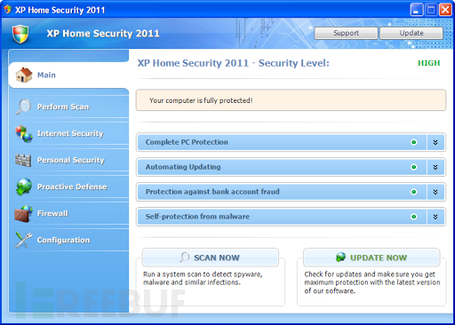This screenshot has width=455, height=325.
Task: Click the HIGH security level indicator
Action: point(428,63)
